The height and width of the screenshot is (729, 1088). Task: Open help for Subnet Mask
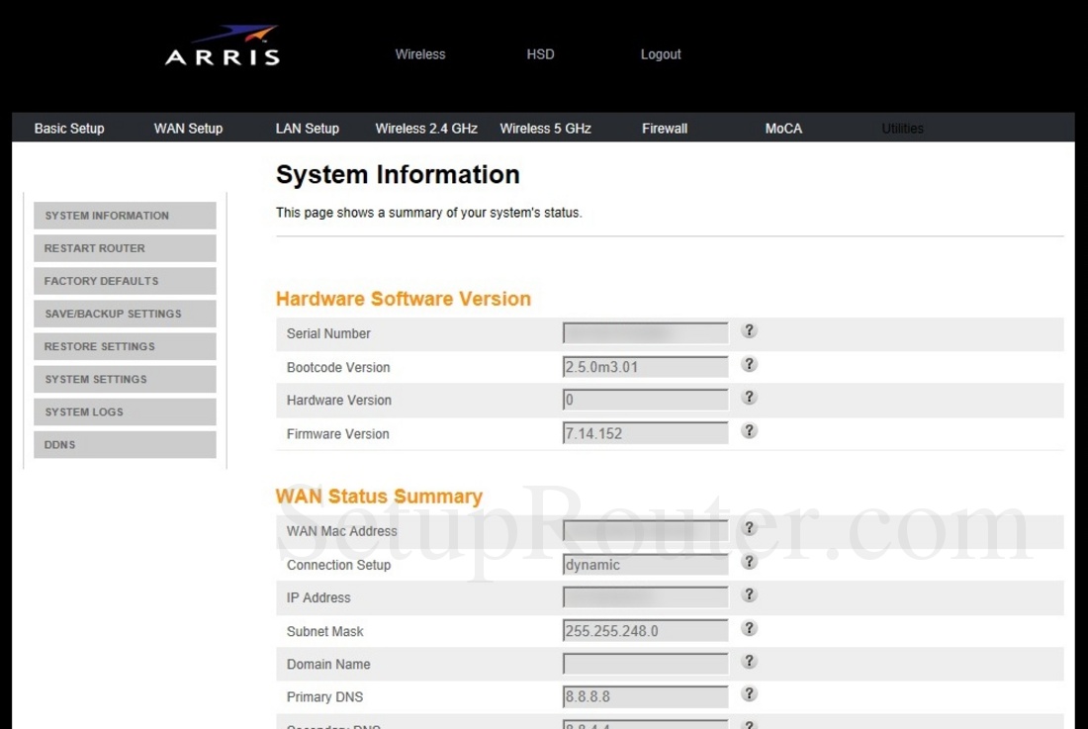pyautogui.click(x=749, y=627)
